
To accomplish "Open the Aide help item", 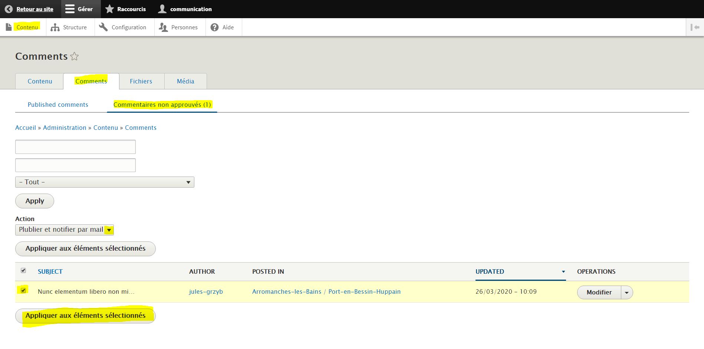I will click(x=223, y=27).
